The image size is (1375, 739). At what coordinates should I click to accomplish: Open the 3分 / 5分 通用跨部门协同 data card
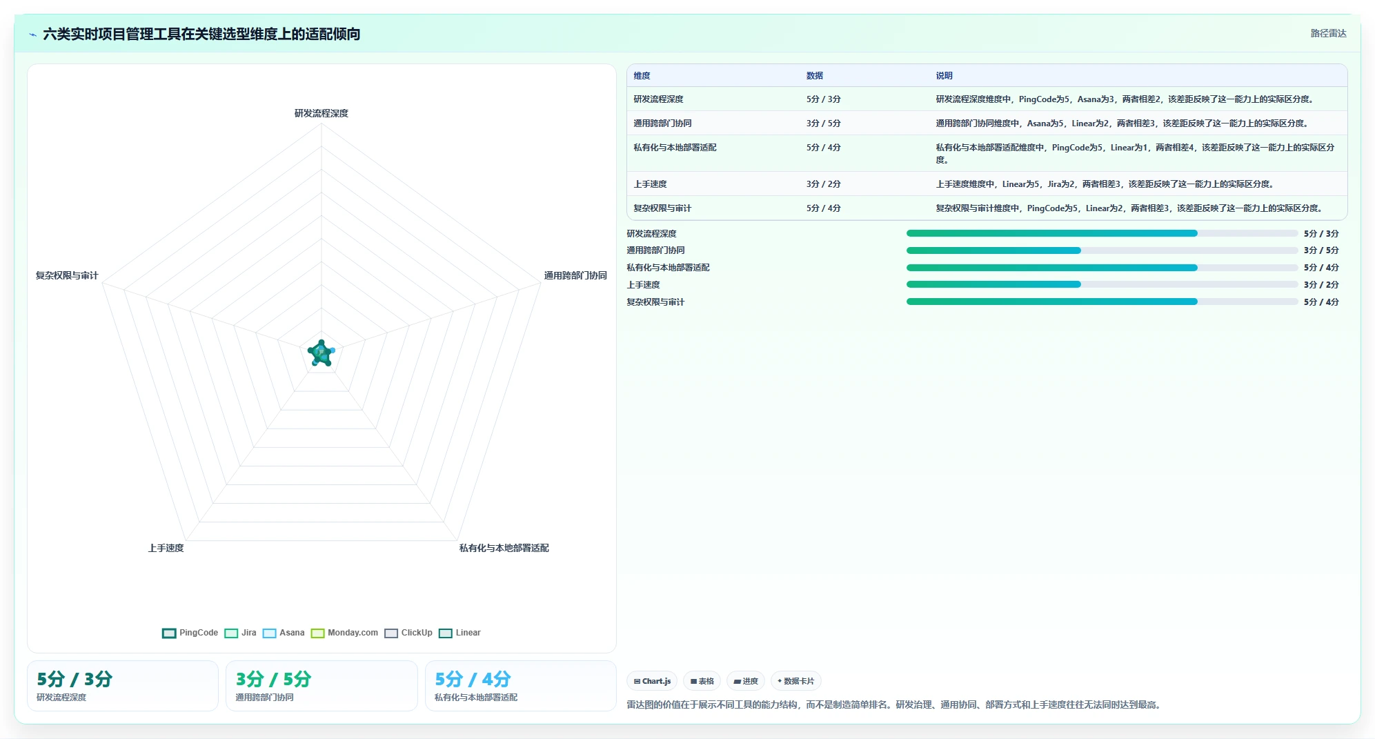[x=322, y=686]
